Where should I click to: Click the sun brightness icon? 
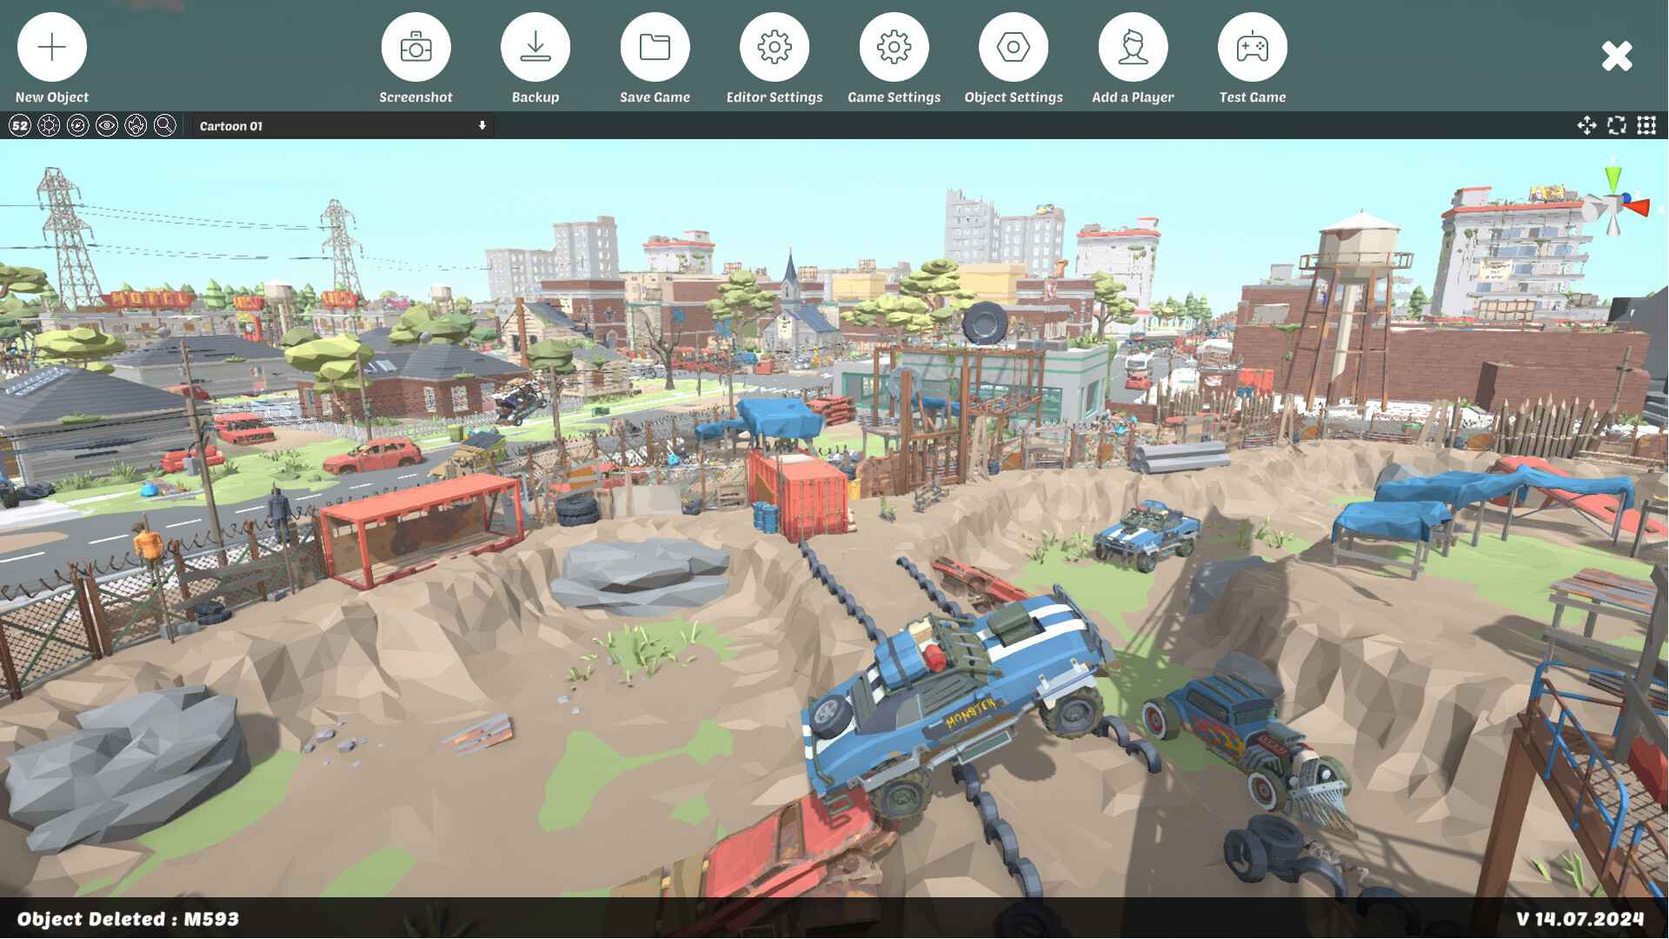tap(49, 125)
